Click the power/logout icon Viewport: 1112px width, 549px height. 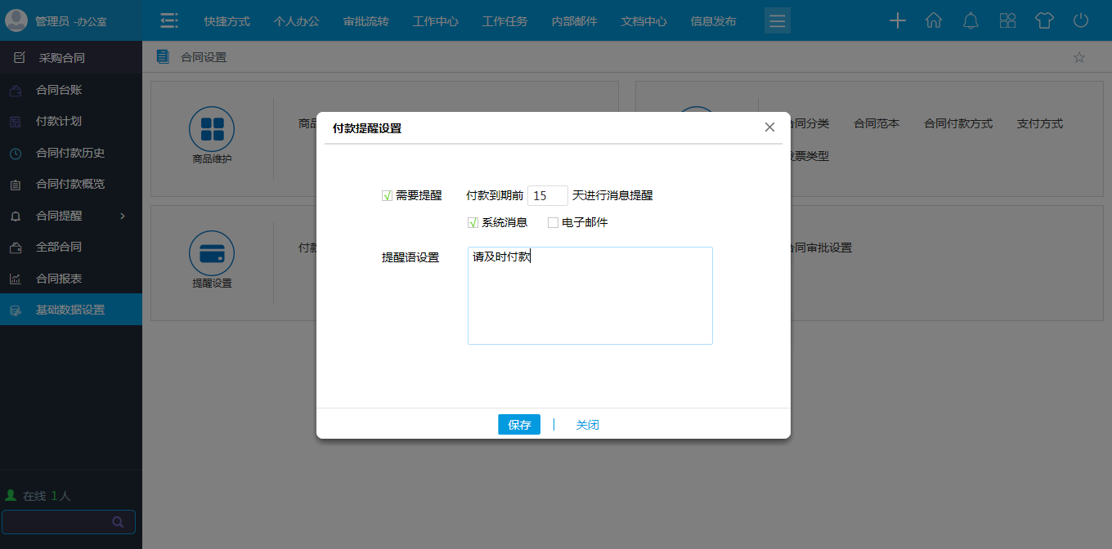click(x=1081, y=20)
